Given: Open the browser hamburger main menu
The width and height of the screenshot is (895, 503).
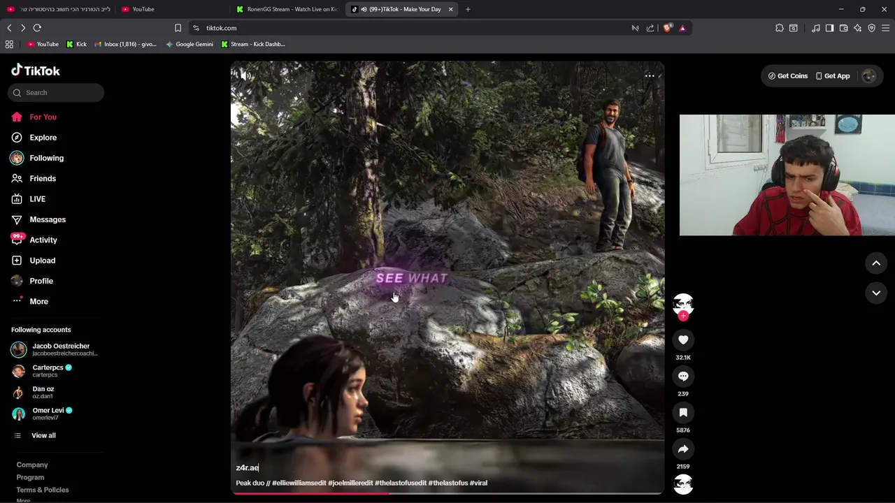Looking at the screenshot, I should click(x=886, y=28).
